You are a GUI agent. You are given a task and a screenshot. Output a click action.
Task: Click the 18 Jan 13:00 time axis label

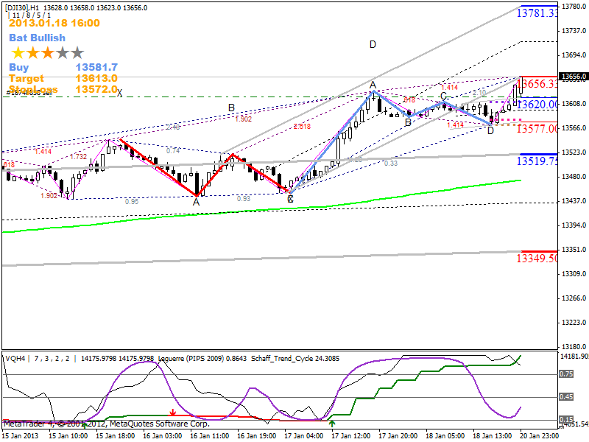(492, 436)
